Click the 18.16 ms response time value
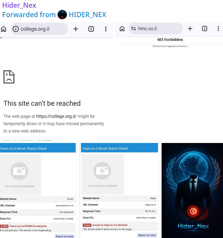 point(150,211)
